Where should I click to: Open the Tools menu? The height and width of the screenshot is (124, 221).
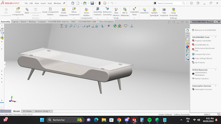tap(50, 3)
